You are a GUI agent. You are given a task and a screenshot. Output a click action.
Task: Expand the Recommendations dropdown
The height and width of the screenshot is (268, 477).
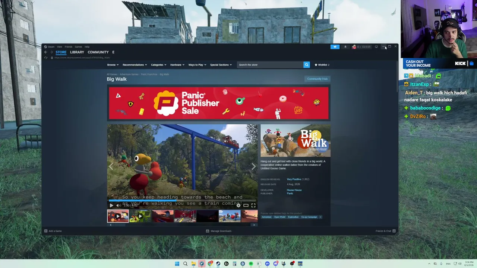coord(135,65)
